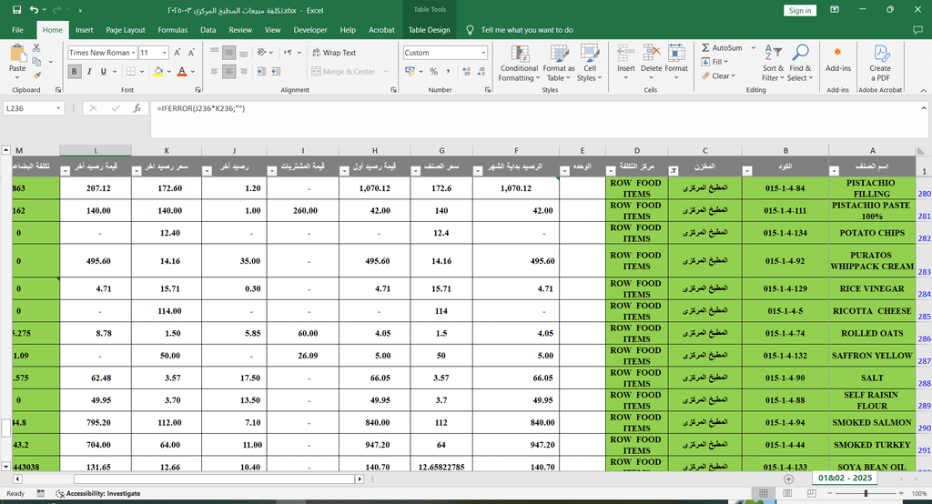Open Insert Function fx button
Screen dimensions: 932x504
click(137, 108)
